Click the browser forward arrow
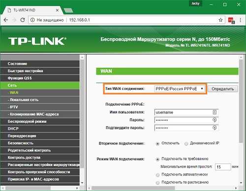This screenshot has width=246, height=191. (x=14, y=20)
